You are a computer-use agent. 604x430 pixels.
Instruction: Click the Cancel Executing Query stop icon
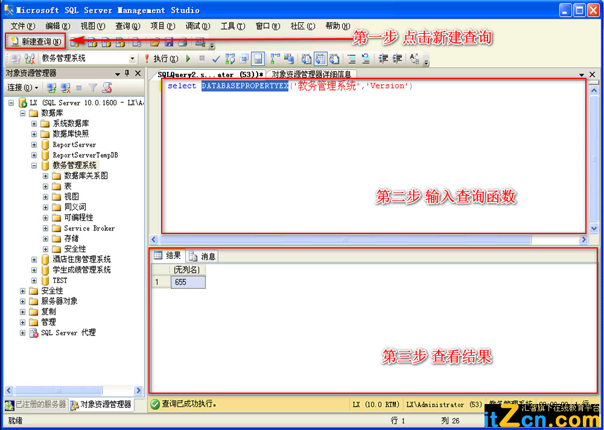point(202,58)
